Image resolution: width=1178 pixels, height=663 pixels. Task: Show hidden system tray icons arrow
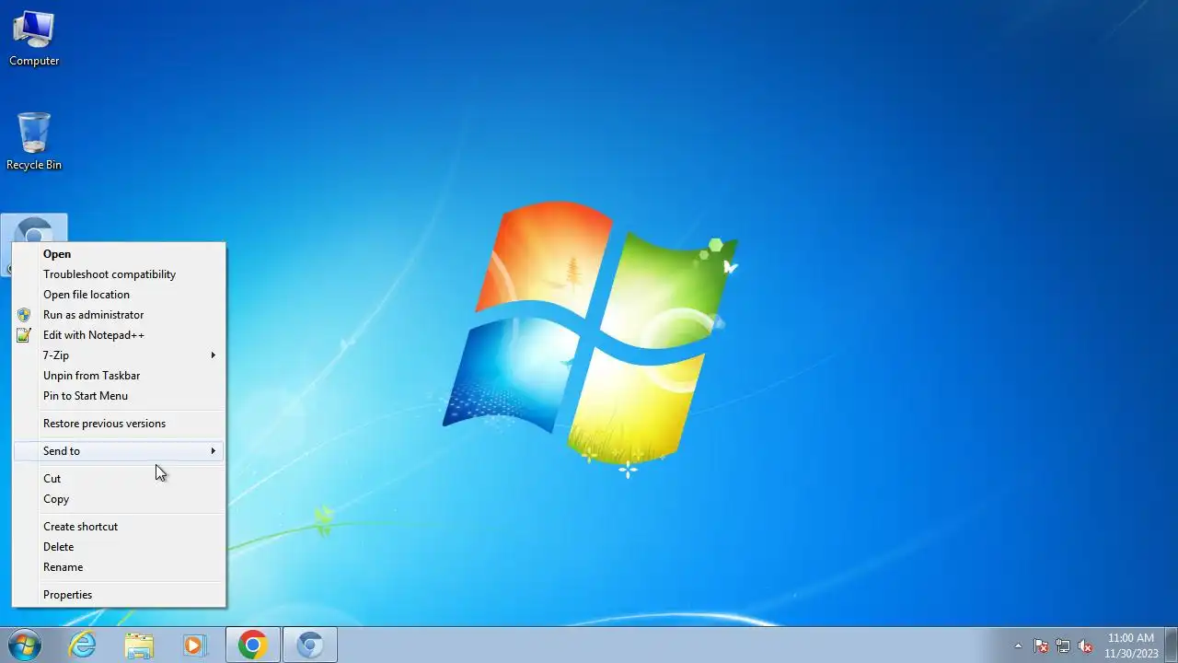pos(1018,646)
